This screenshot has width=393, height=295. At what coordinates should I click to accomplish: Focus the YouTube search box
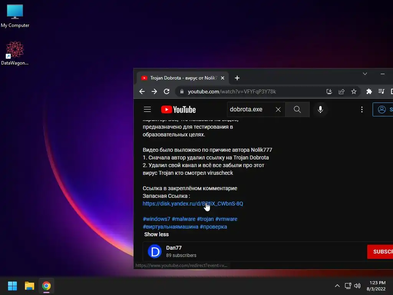click(x=251, y=109)
